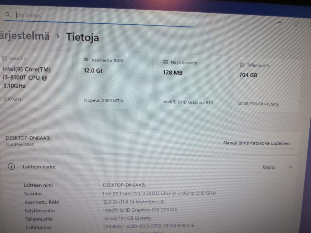Go back to Järjestelmä breadcrumb
Image resolution: width=311 pixels, height=233 pixels.
(x=25, y=36)
